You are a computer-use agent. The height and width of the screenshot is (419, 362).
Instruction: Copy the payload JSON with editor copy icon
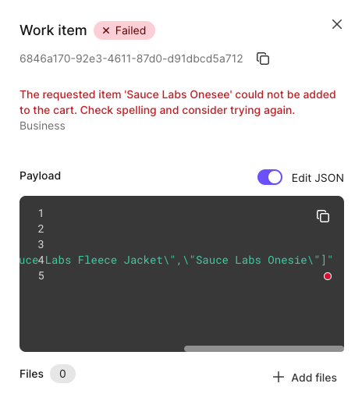[x=323, y=216]
